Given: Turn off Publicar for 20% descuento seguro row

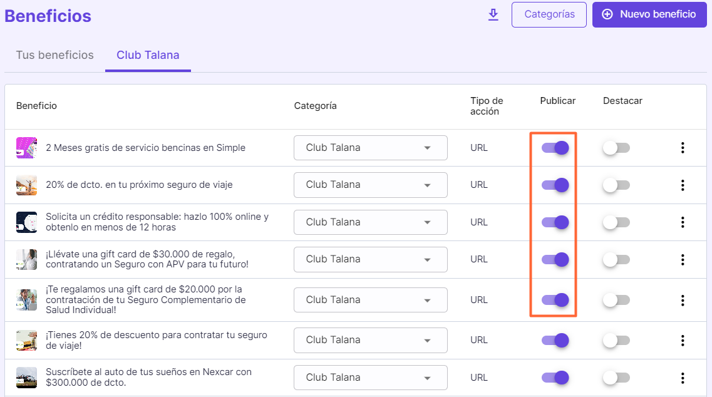Looking at the screenshot, I should [555, 340].
